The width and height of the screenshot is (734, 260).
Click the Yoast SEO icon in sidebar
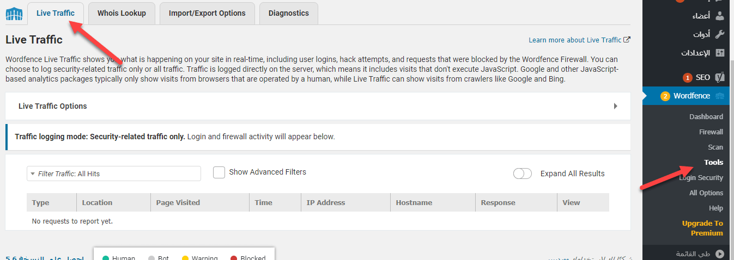click(720, 77)
